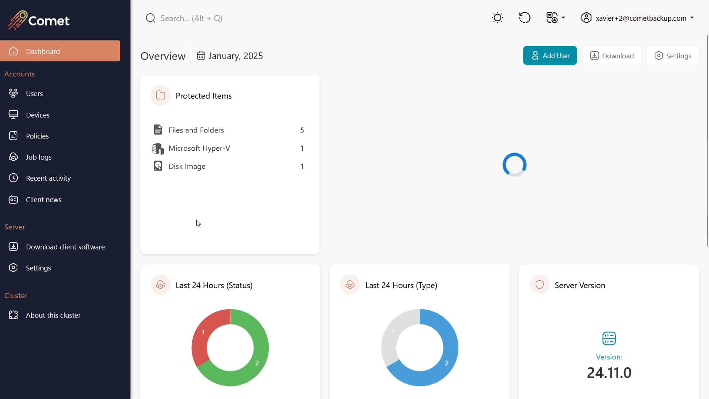
Task: Click the Add User button
Action: [550, 55]
